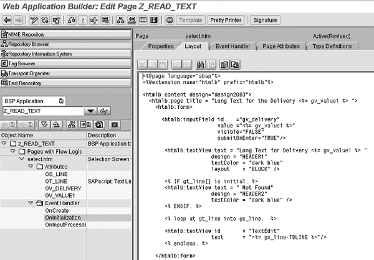Click the display object list glasses icon

(105, 111)
